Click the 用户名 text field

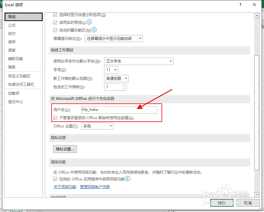(x=119, y=110)
